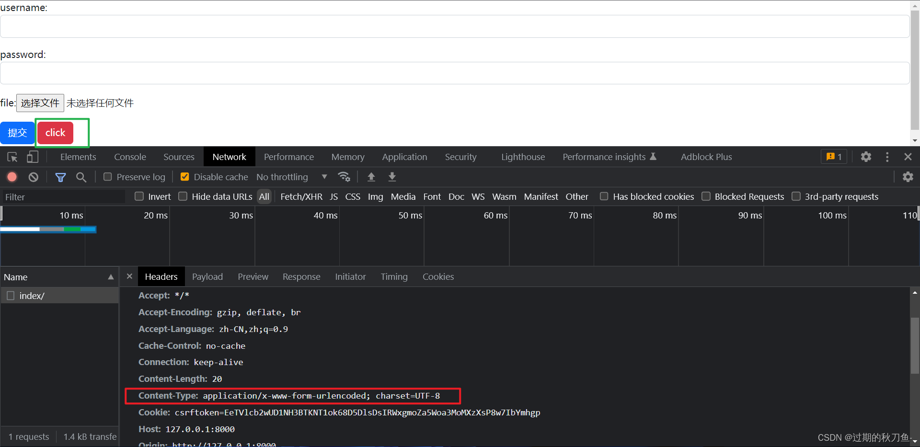The height and width of the screenshot is (447, 920).
Task: Clear the network log
Action: click(x=33, y=177)
